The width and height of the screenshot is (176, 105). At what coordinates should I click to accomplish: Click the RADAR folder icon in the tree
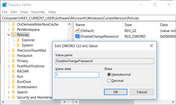(x=14, y=71)
